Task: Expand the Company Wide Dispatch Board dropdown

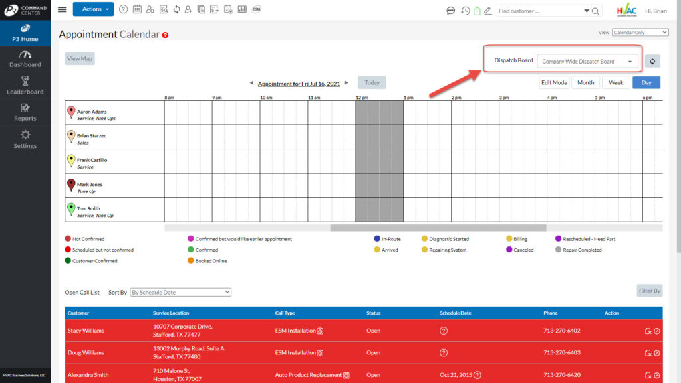Action: pos(587,62)
